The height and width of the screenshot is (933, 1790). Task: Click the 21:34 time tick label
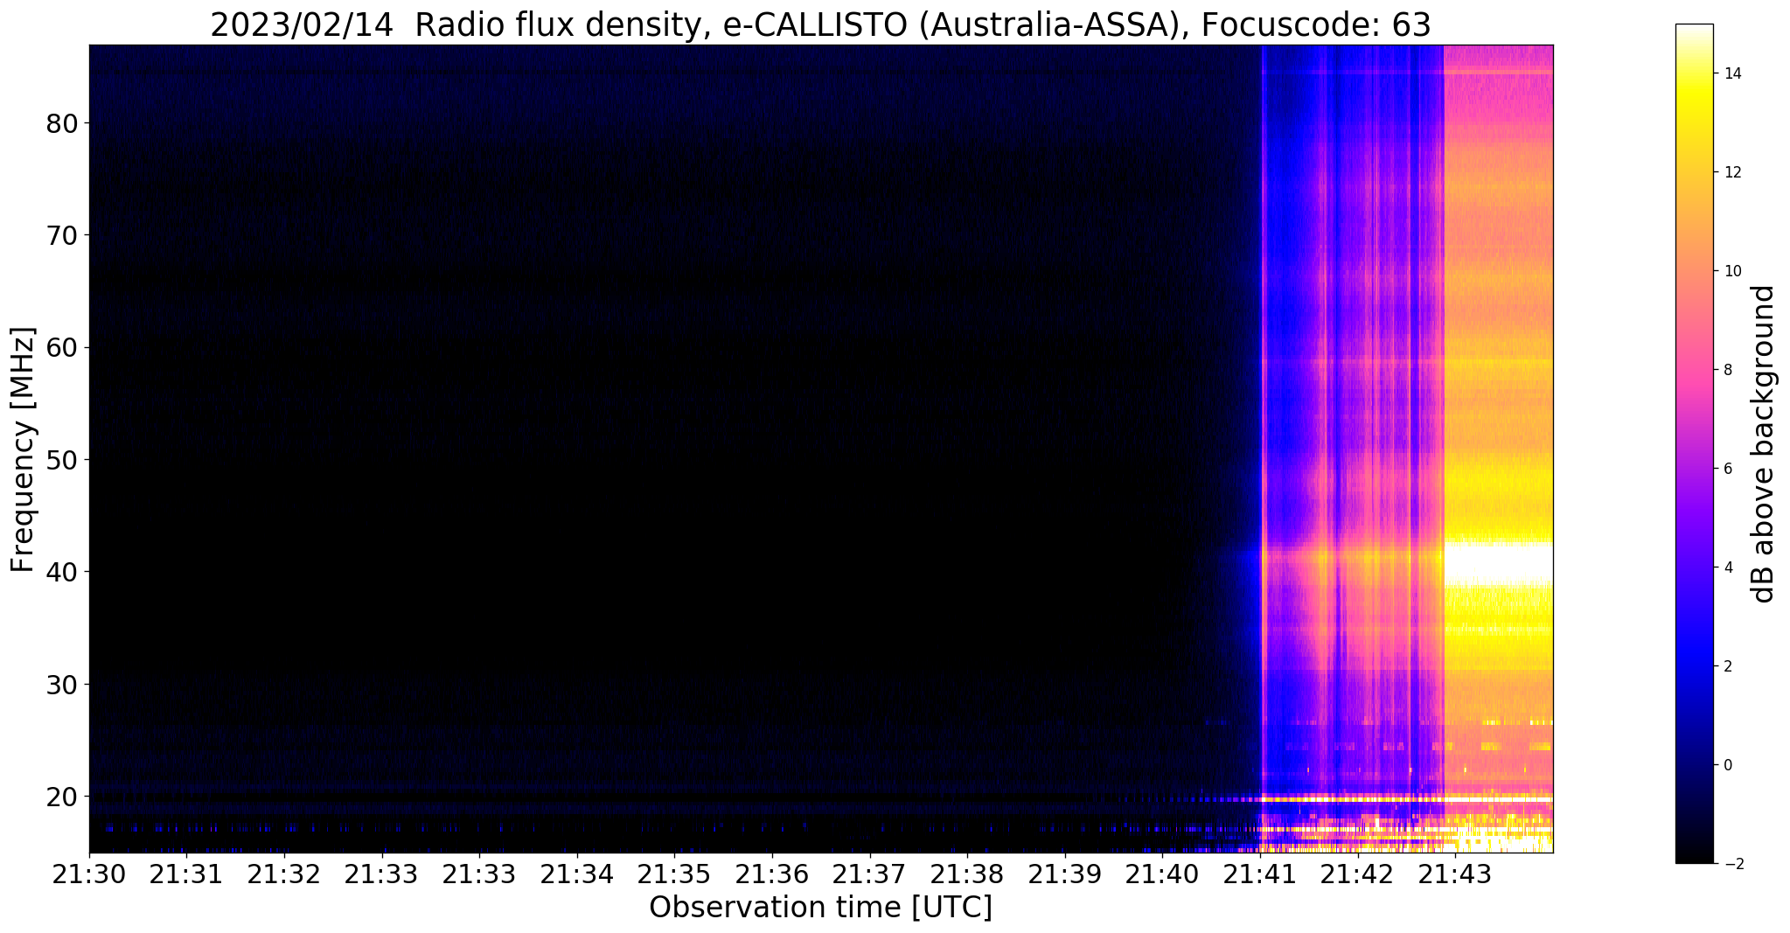[577, 874]
